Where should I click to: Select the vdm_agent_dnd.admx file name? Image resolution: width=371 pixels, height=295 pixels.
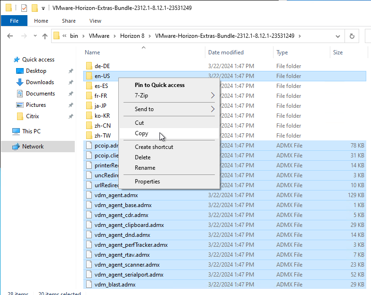coord(122,235)
